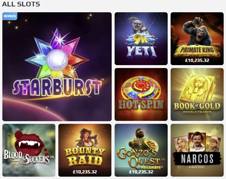The height and width of the screenshot is (179, 226).
Task: Launch Gonzo's Quest Megaways slot
Action: click(141, 150)
